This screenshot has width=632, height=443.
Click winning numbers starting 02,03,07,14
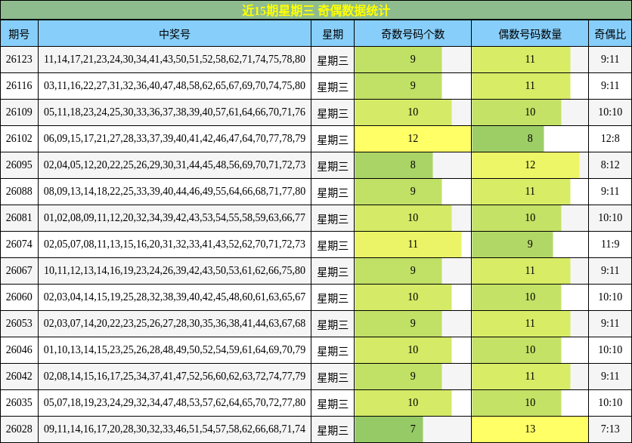(x=175, y=324)
